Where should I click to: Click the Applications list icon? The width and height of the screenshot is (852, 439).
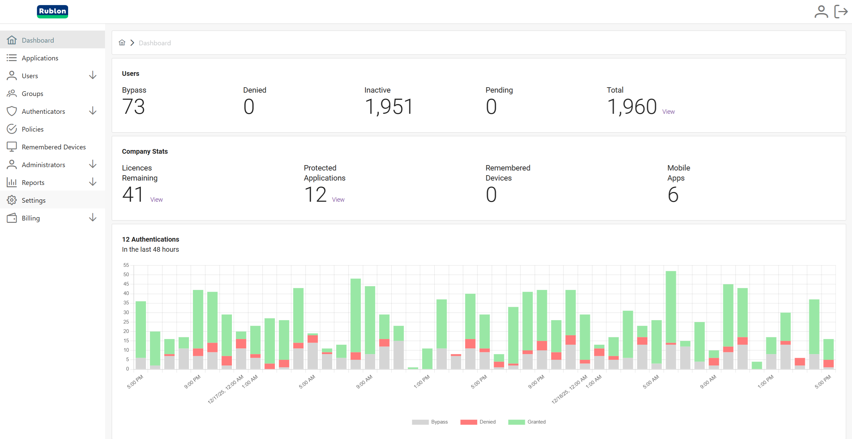pyautogui.click(x=12, y=58)
